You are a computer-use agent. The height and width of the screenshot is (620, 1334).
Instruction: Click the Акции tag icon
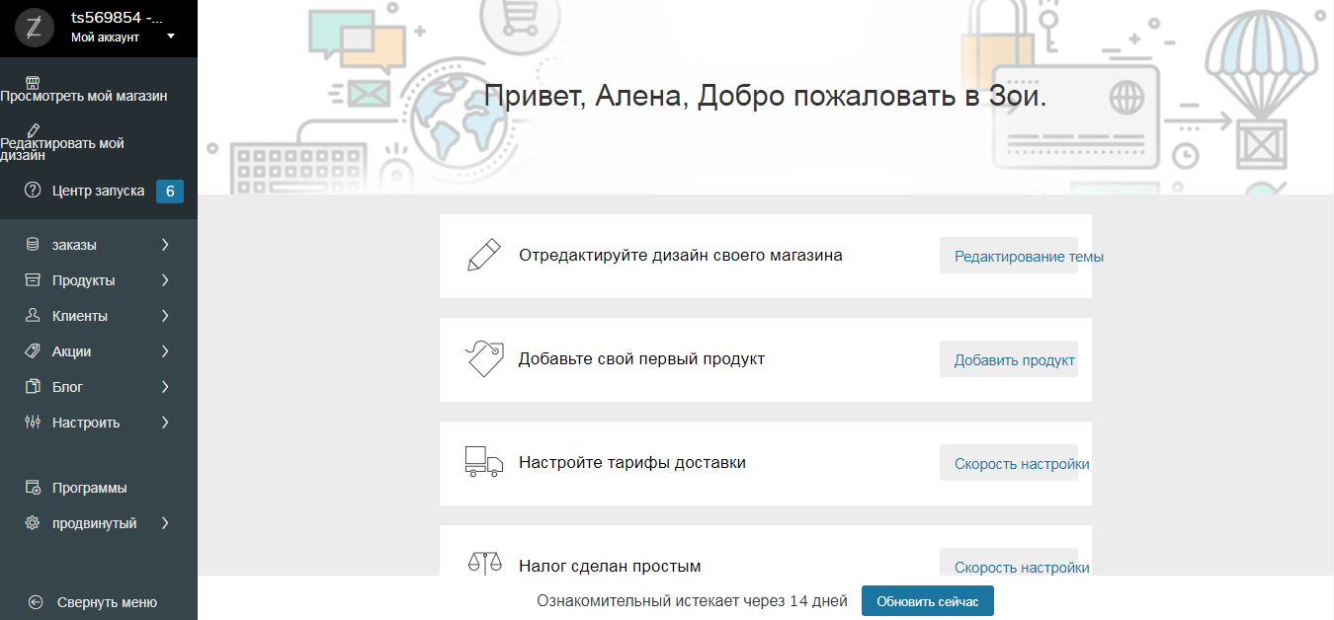pos(33,351)
